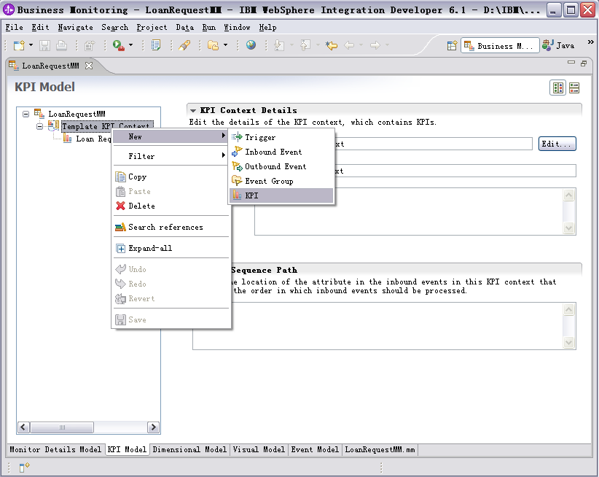Open the Run launch dropdown arrow

coord(130,45)
